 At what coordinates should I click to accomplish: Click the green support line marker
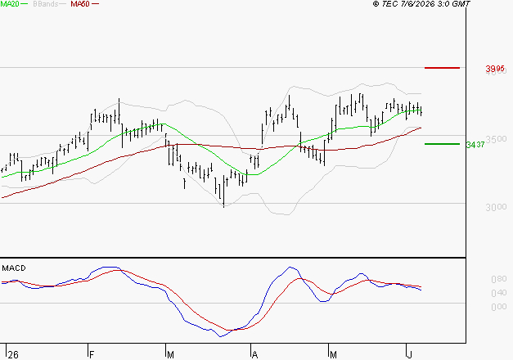pyautogui.click(x=442, y=144)
